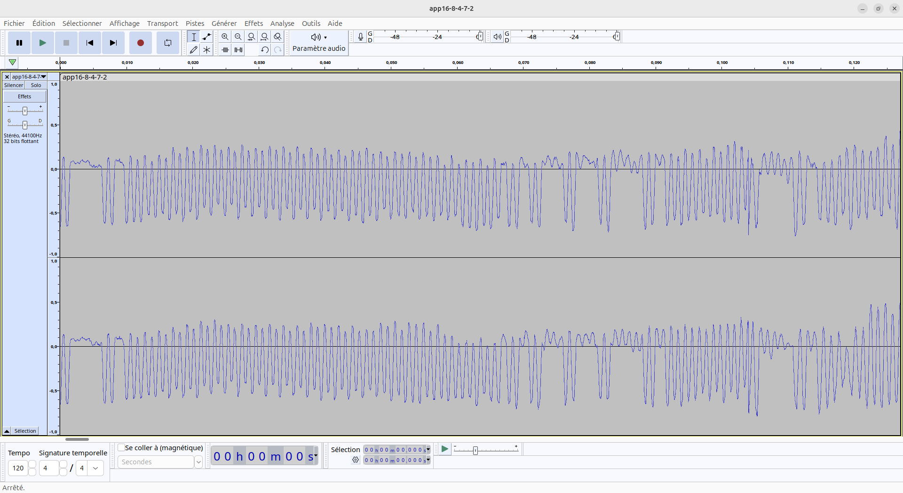The width and height of the screenshot is (903, 493).
Task: Select the Envelope tool
Action: pyautogui.click(x=207, y=37)
